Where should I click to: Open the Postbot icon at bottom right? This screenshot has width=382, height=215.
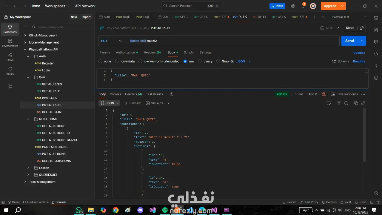(x=376, y=193)
